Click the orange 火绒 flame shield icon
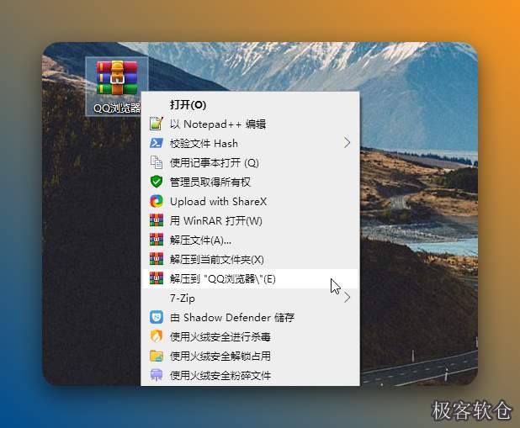The height and width of the screenshot is (428, 520). 157,336
